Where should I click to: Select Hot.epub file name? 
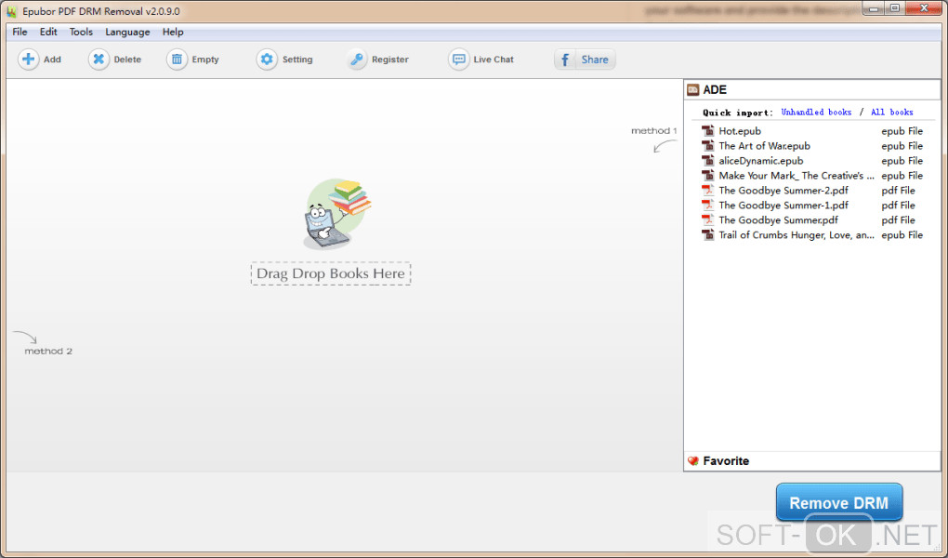(740, 131)
